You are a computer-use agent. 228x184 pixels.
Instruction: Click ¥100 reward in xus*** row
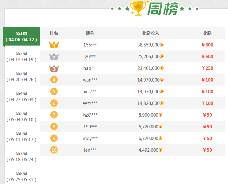tap(207, 91)
